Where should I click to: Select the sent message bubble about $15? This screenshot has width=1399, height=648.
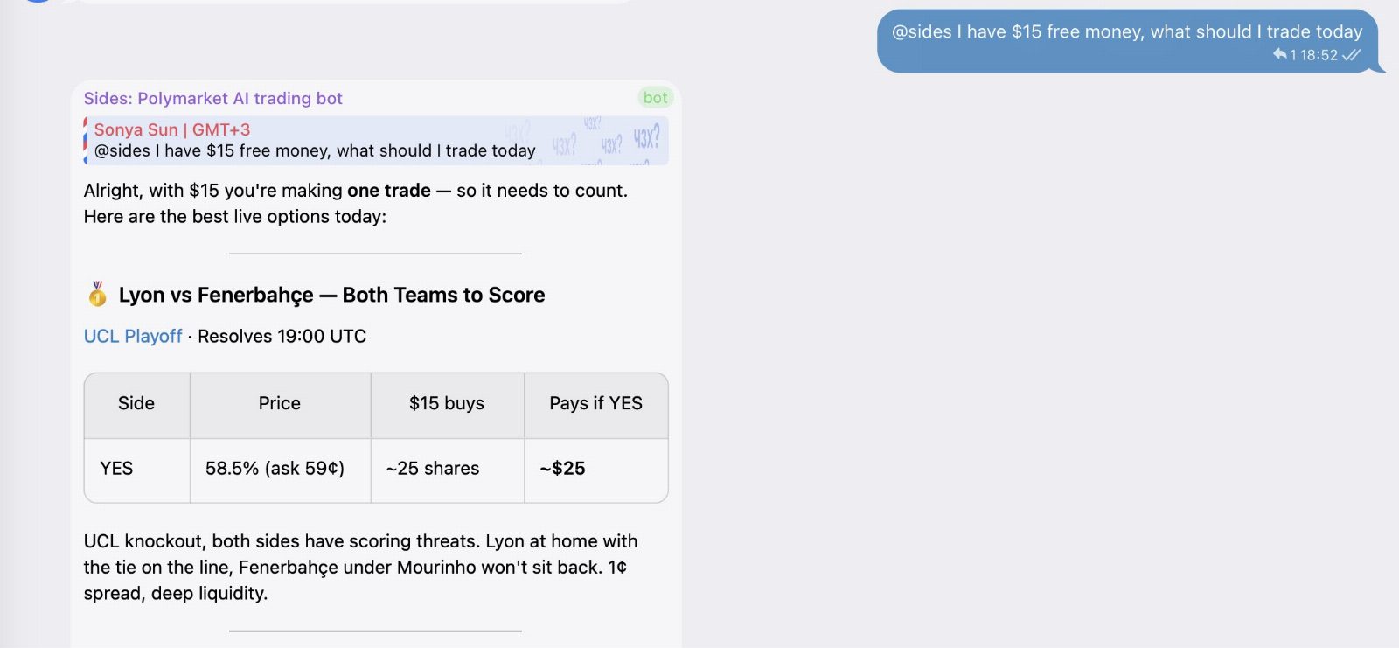point(1127,40)
